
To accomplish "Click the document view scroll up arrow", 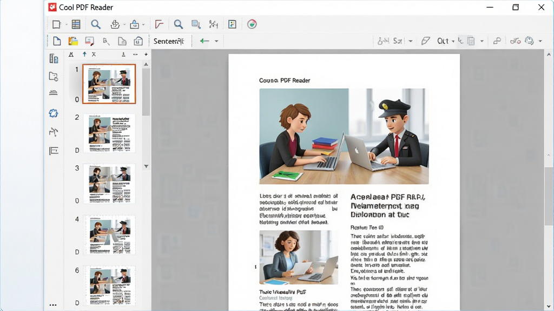I will 549,55.
